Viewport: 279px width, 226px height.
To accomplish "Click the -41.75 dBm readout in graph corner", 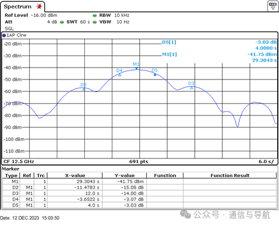I will pyautogui.click(x=262, y=54).
